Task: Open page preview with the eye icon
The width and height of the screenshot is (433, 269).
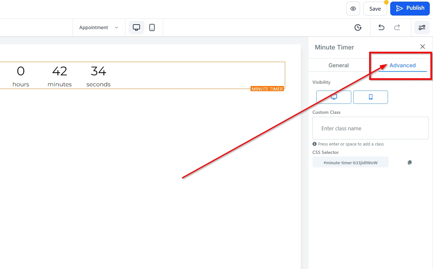Action: click(353, 9)
